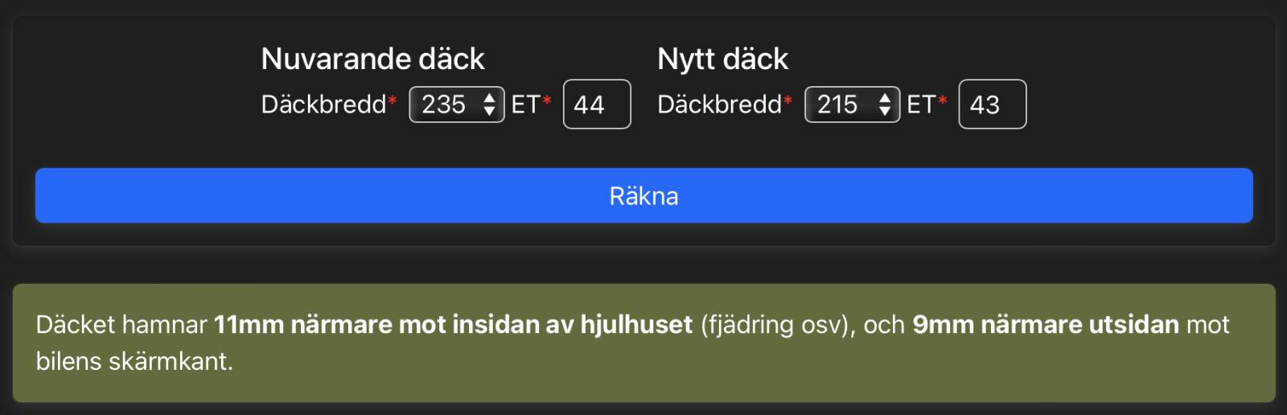Click the up-down arrows on the 215 selector
The image size is (1287, 415).
point(885,105)
